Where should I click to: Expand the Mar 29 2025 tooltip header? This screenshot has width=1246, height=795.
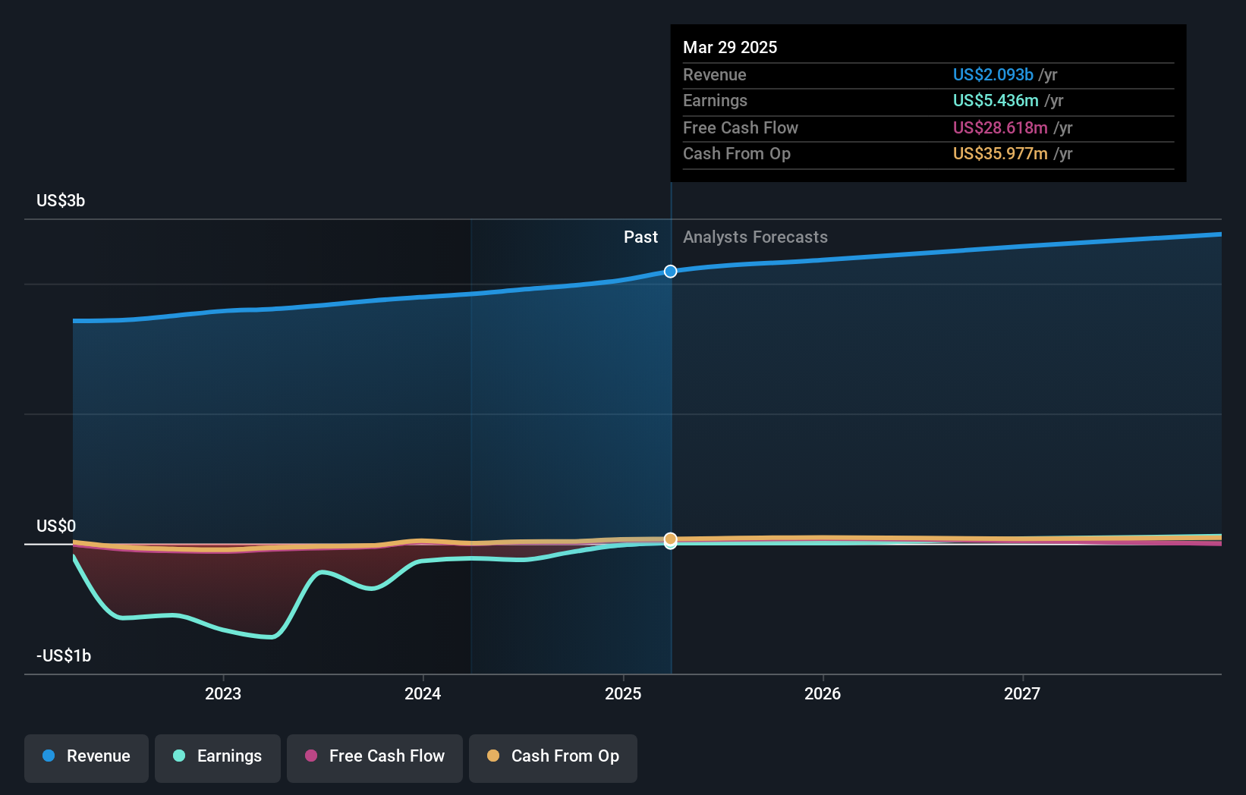(730, 47)
